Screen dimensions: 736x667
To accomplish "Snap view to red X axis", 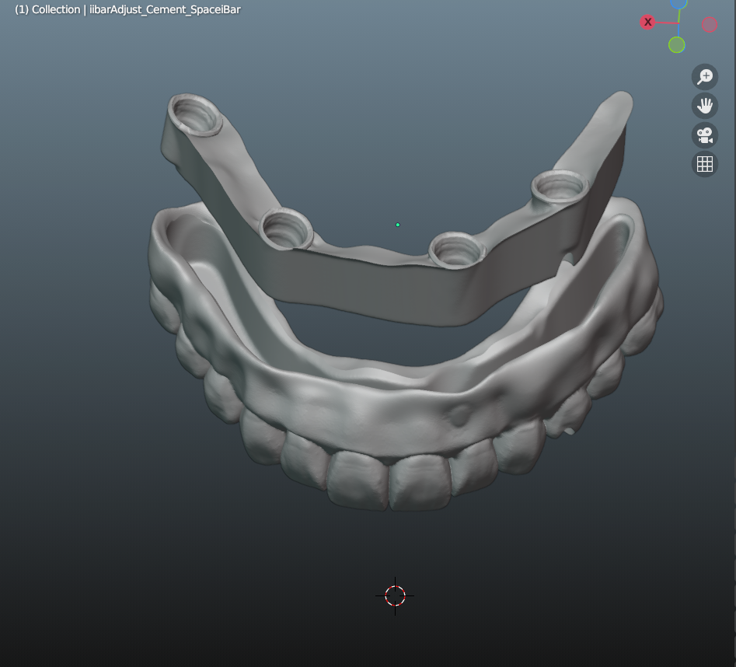I will pyautogui.click(x=647, y=22).
